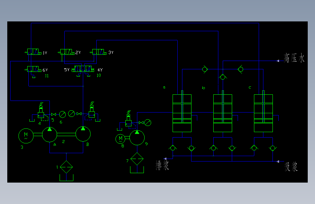Viewport: 315px width, 204px height.
Task: Click the number 10 label below 4Y
Action: 98,75
